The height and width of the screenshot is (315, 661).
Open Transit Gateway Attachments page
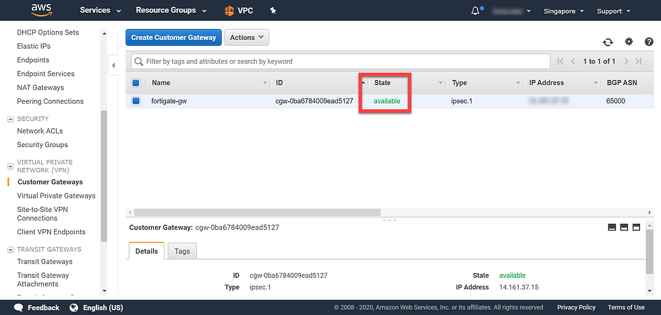point(43,279)
